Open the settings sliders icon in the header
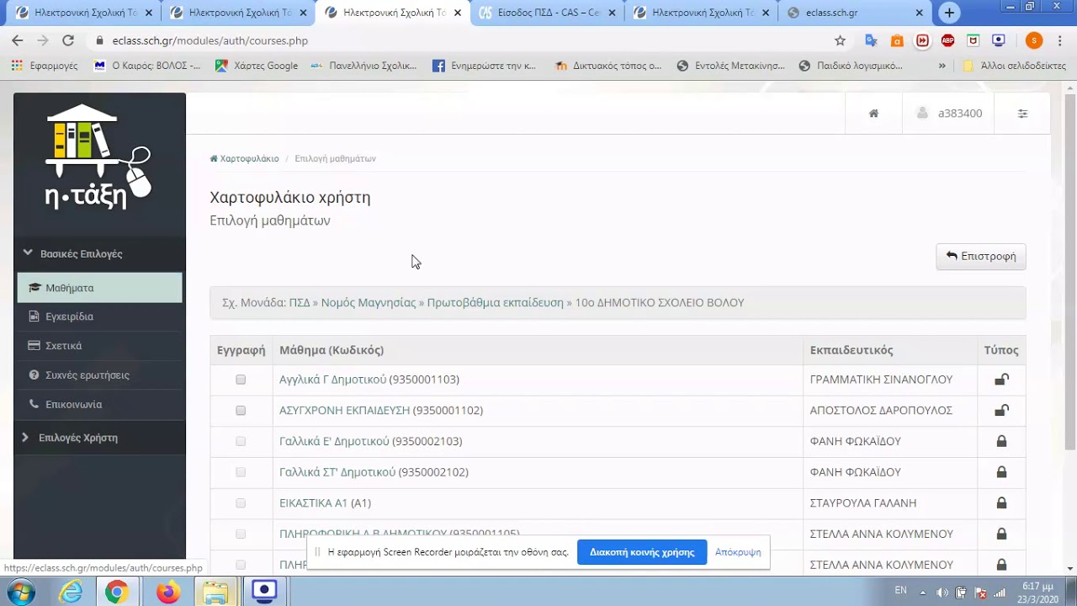 pyautogui.click(x=1022, y=114)
